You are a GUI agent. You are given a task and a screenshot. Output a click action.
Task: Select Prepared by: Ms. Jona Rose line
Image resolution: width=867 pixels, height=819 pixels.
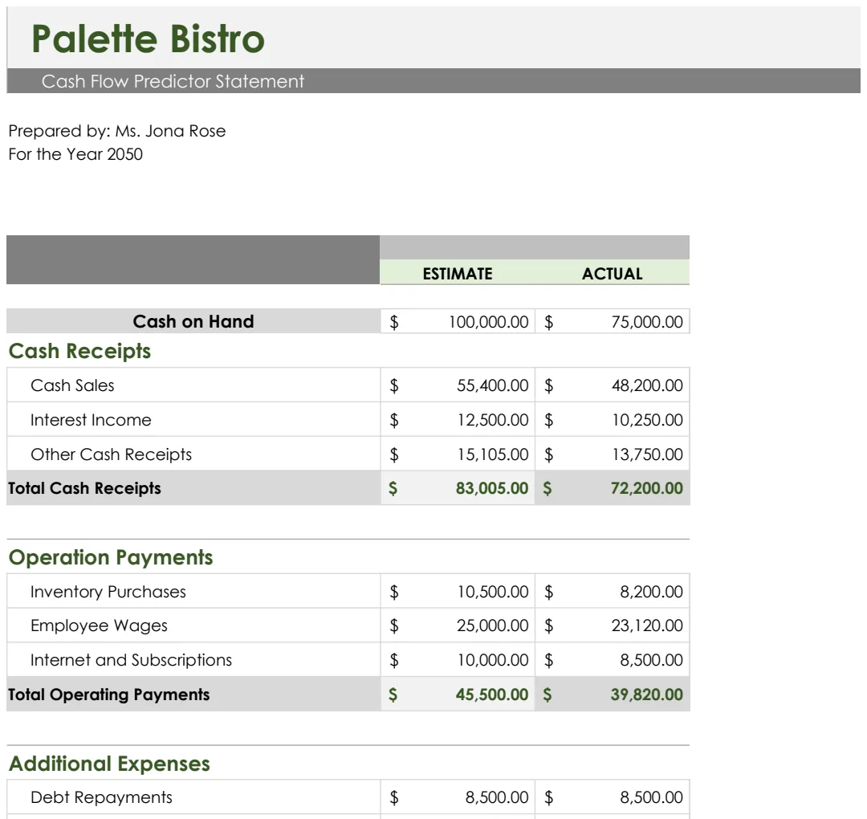pyautogui.click(x=117, y=131)
